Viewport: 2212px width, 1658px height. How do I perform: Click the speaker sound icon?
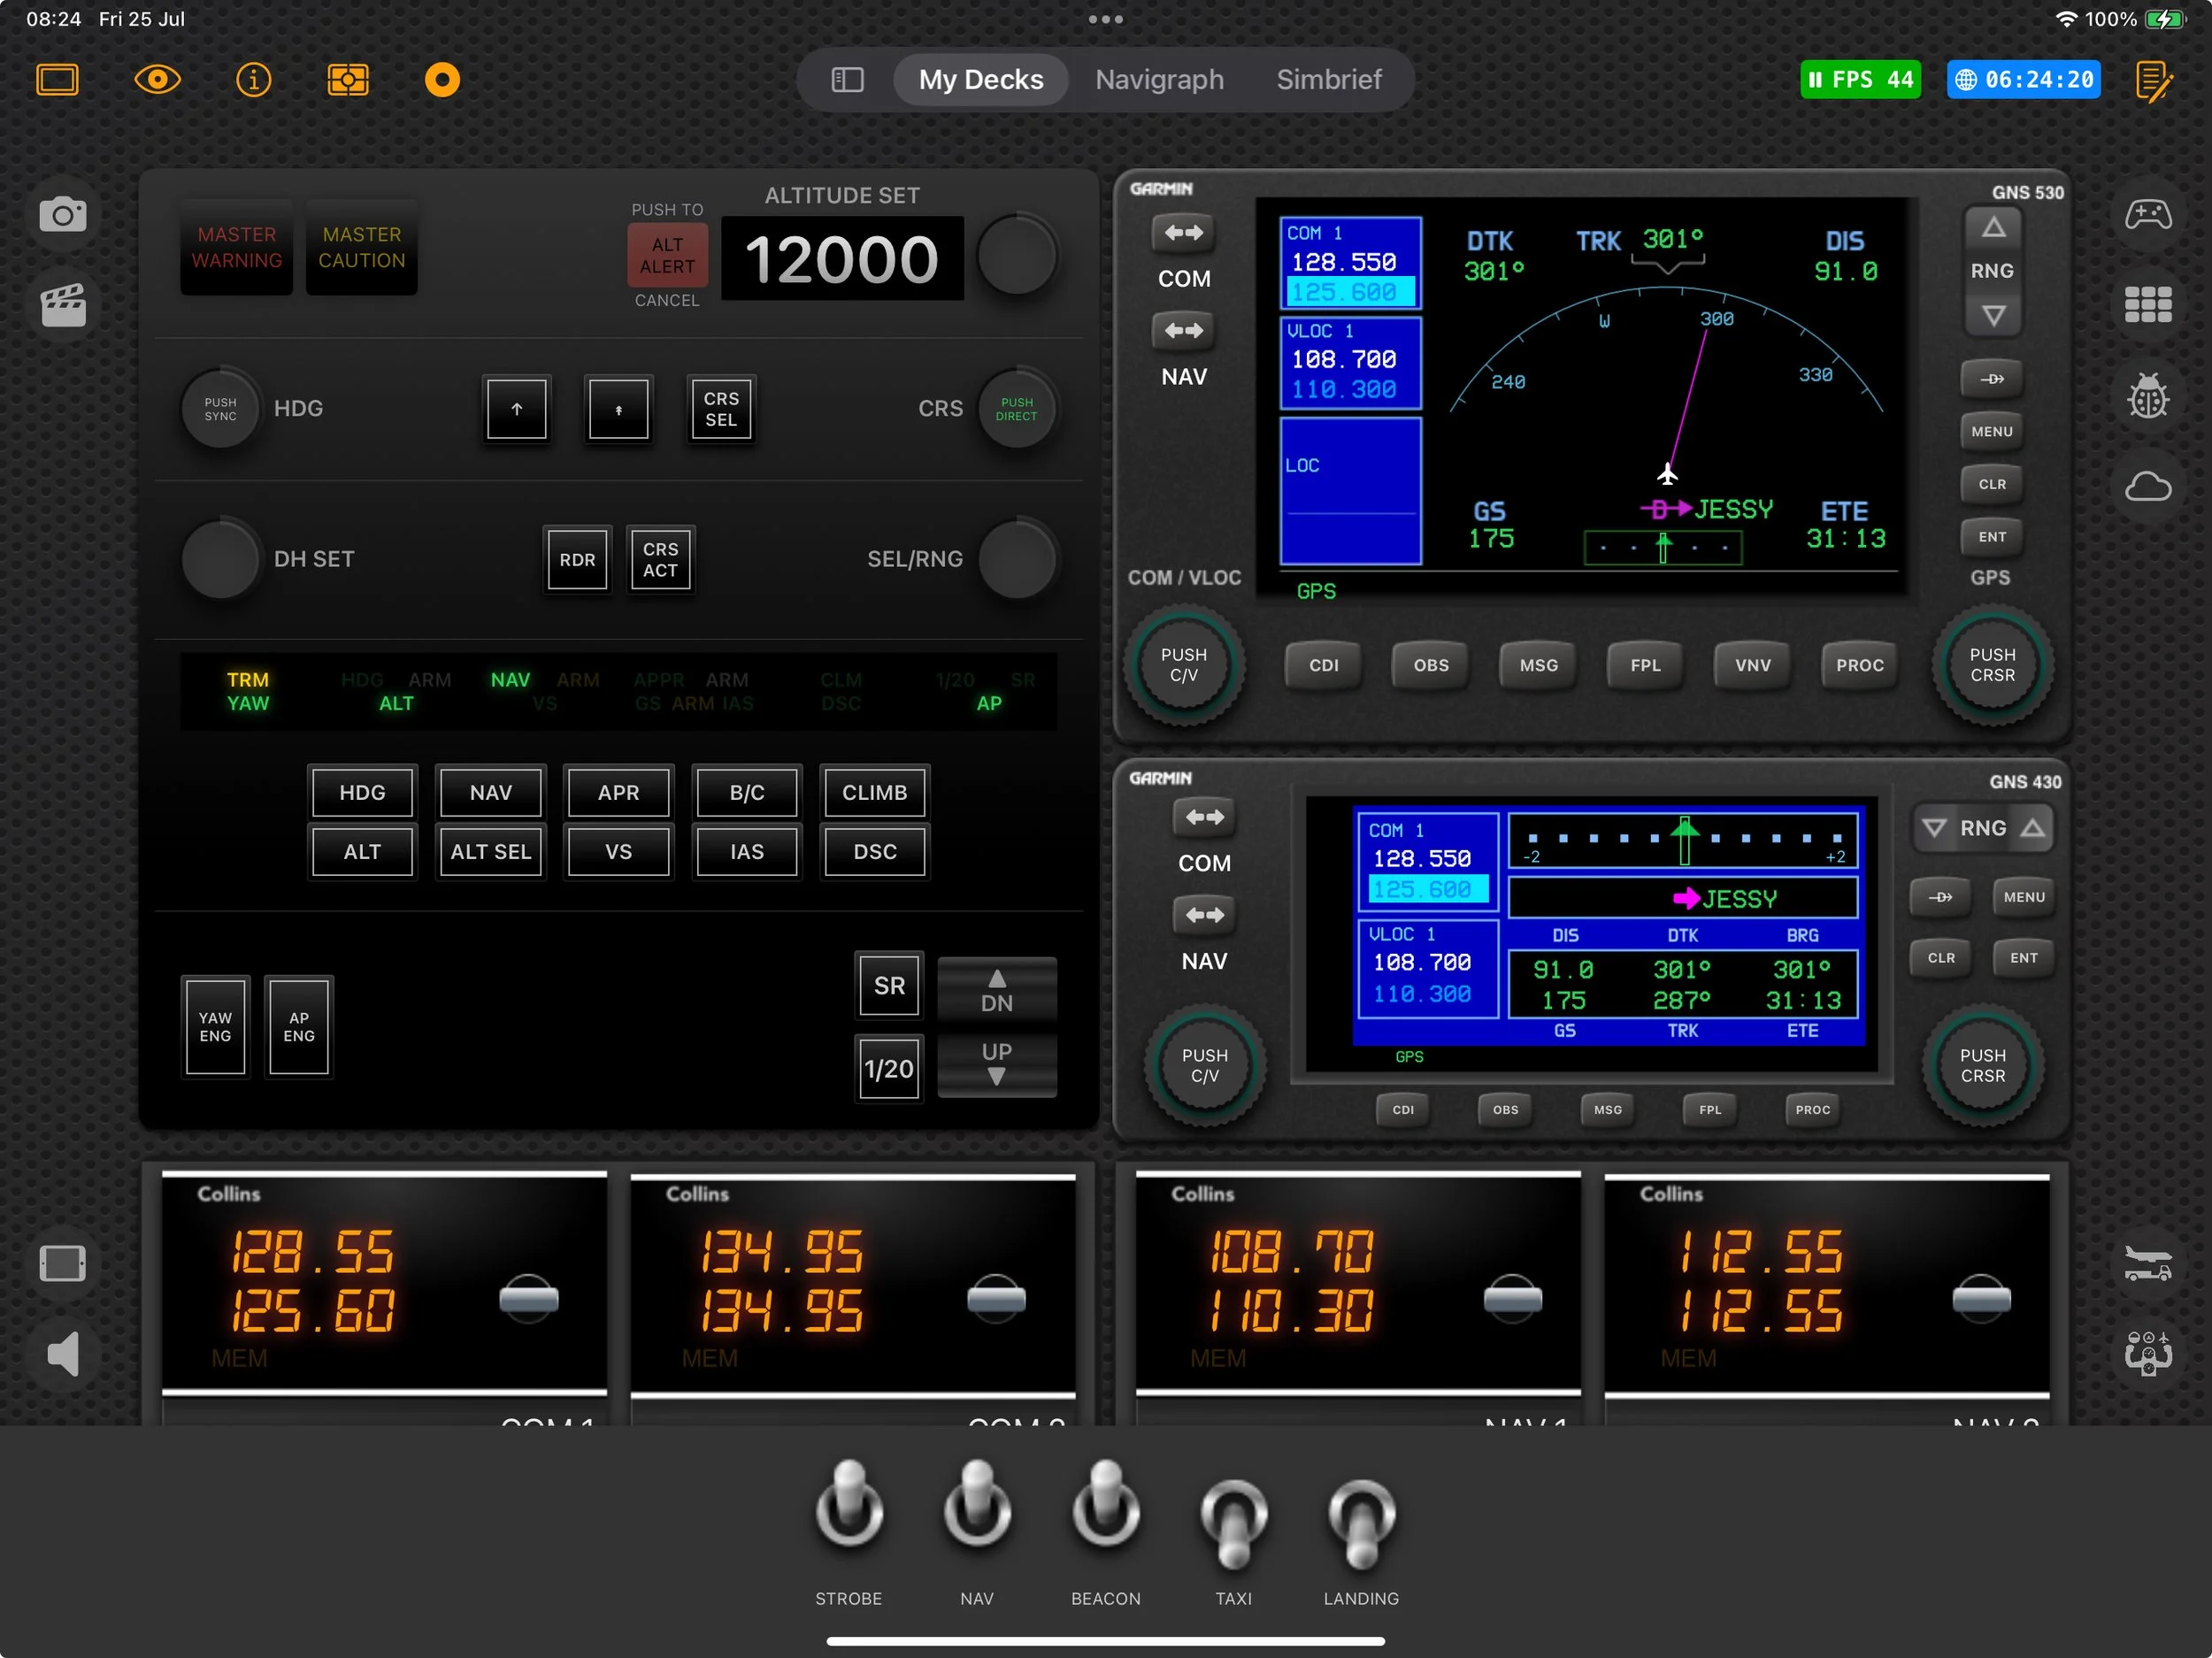tap(63, 1354)
